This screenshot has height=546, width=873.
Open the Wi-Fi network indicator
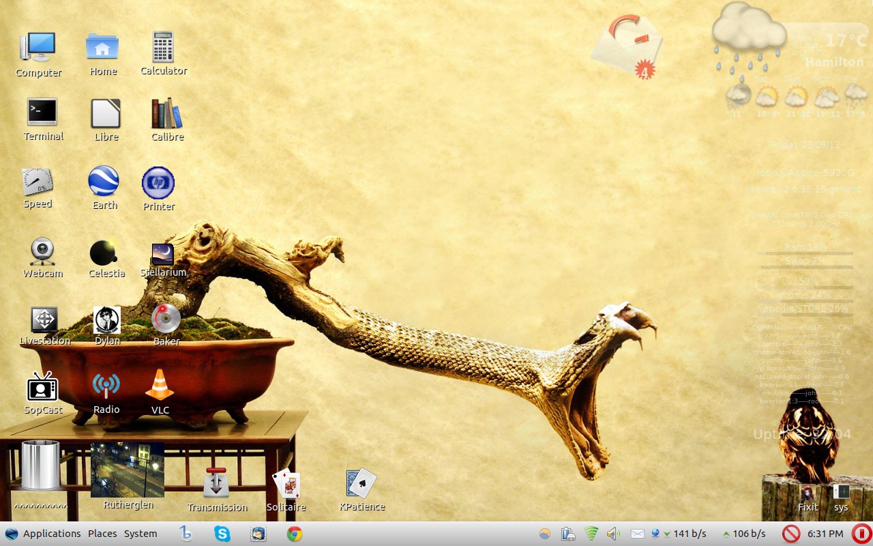pyautogui.click(x=591, y=534)
